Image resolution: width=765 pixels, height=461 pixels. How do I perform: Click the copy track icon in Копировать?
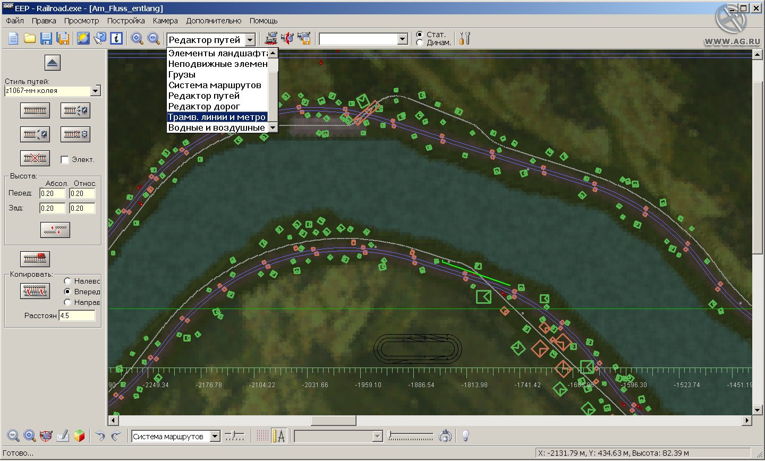click(35, 291)
